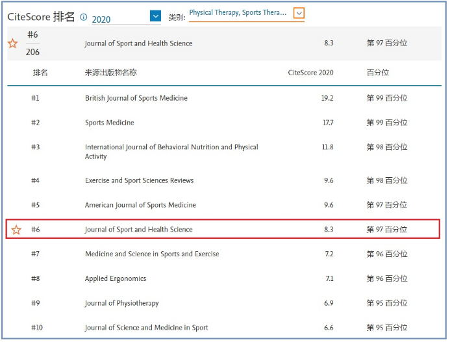Click the 百分位 column header
This screenshot has width=450, height=342.
tap(378, 73)
